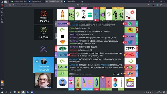Select the American Airlines property cell

(x=121, y=83)
